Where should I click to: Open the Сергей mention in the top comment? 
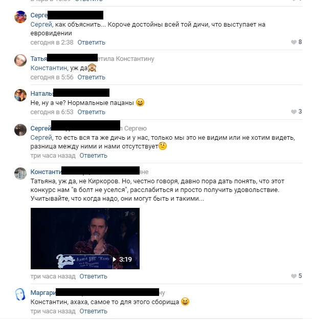pyautogui.click(x=41, y=25)
